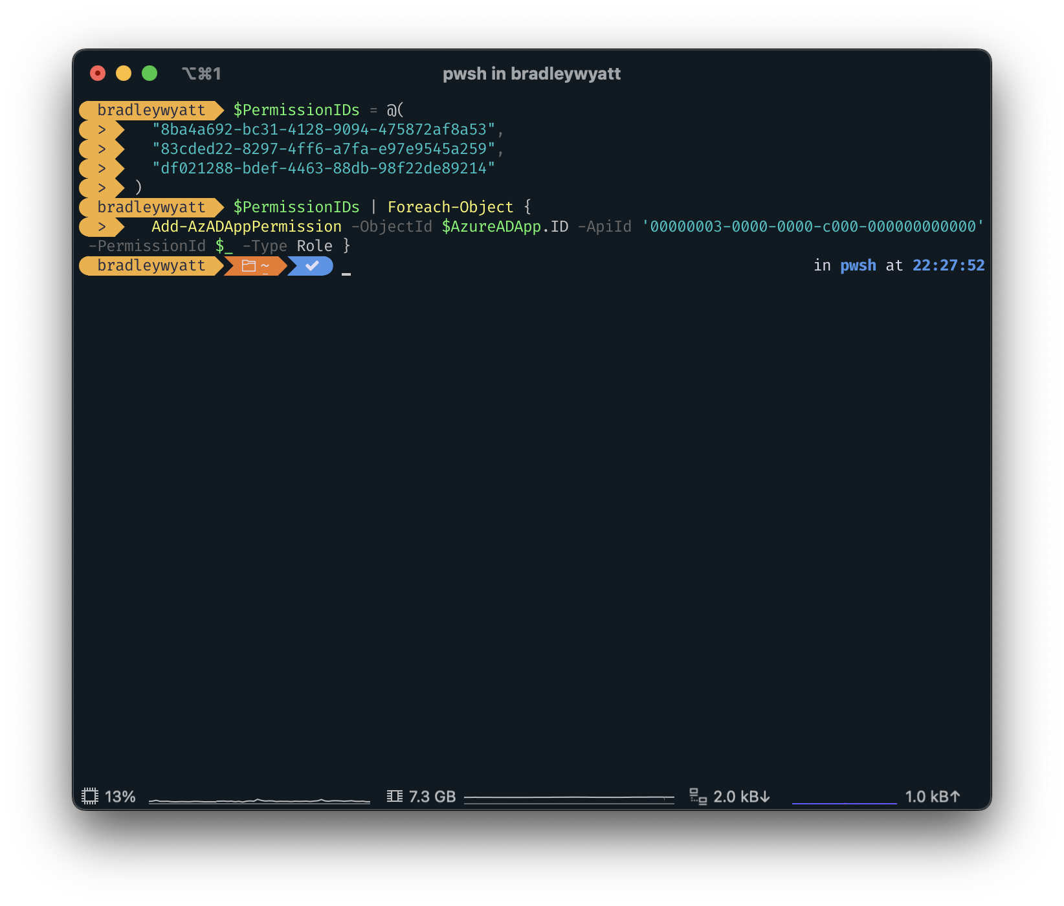Click the CPU chip icon in status bar
Viewport: 1064px width, 906px height.
point(90,796)
